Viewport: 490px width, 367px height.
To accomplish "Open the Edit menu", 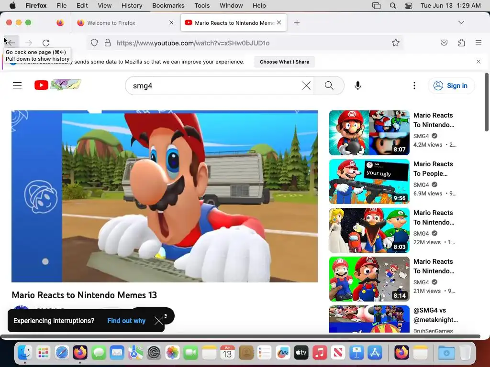I will [82, 6].
